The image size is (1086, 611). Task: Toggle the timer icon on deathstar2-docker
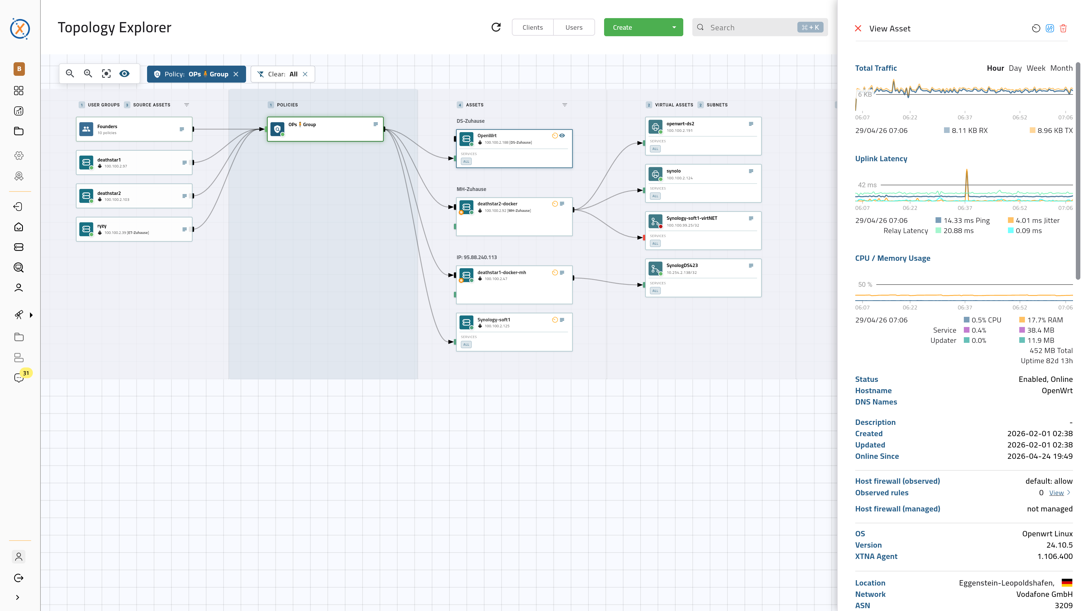click(554, 203)
